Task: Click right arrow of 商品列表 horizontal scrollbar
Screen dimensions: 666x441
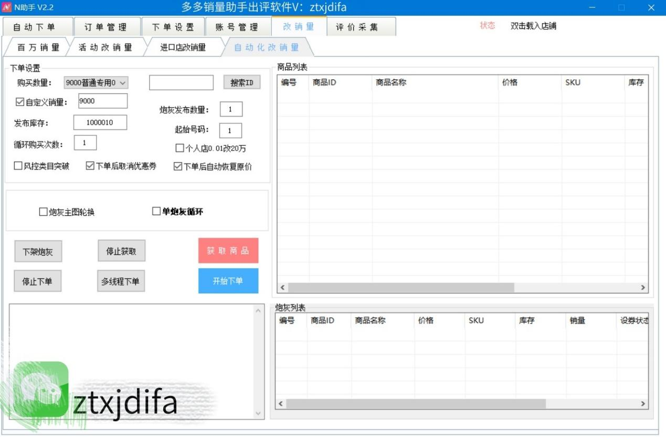Action: [x=643, y=288]
